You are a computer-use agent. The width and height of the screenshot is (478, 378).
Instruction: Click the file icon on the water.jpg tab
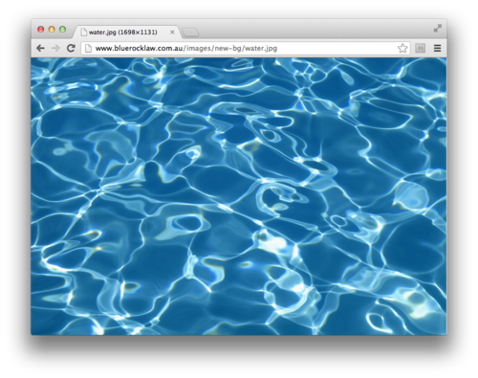(x=84, y=33)
